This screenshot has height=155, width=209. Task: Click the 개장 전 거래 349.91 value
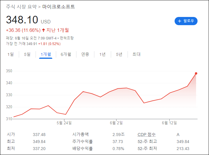(32, 44)
